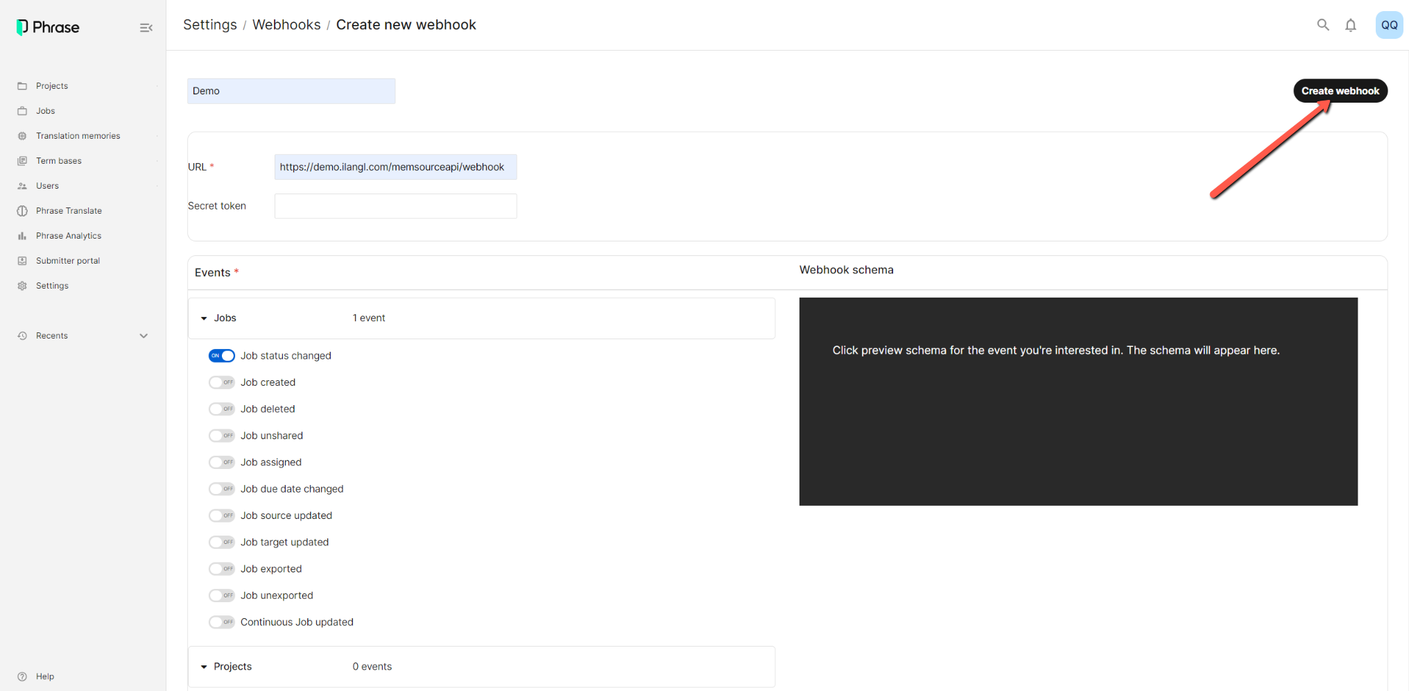
Task: Open the Webhooks breadcrumb link
Action: coord(286,25)
